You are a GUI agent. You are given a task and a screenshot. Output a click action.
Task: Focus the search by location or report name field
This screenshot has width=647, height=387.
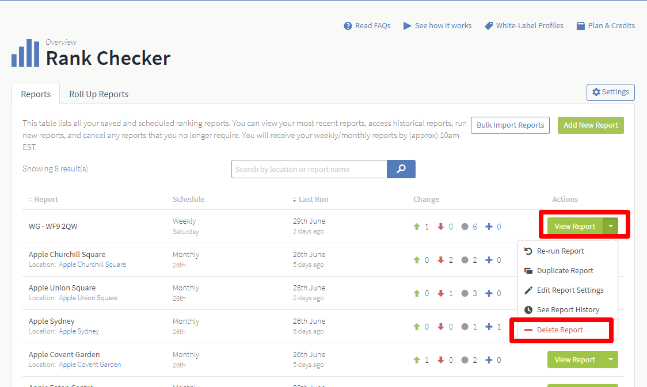(309, 169)
